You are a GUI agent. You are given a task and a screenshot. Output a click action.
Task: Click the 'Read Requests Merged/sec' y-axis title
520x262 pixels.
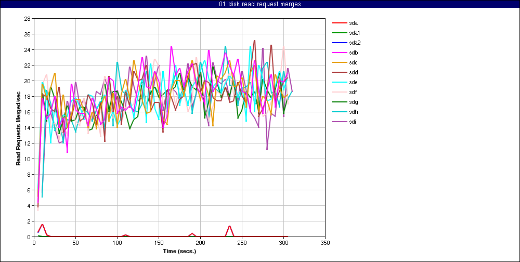(x=19, y=128)
